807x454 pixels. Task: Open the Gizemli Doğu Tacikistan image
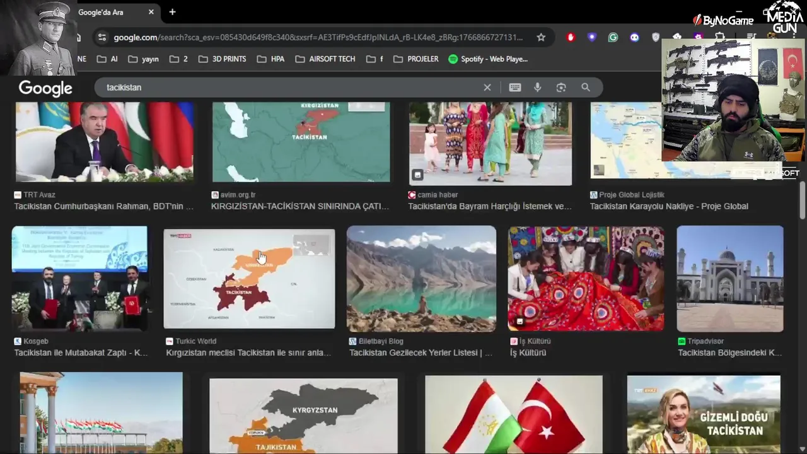[704, 414]
